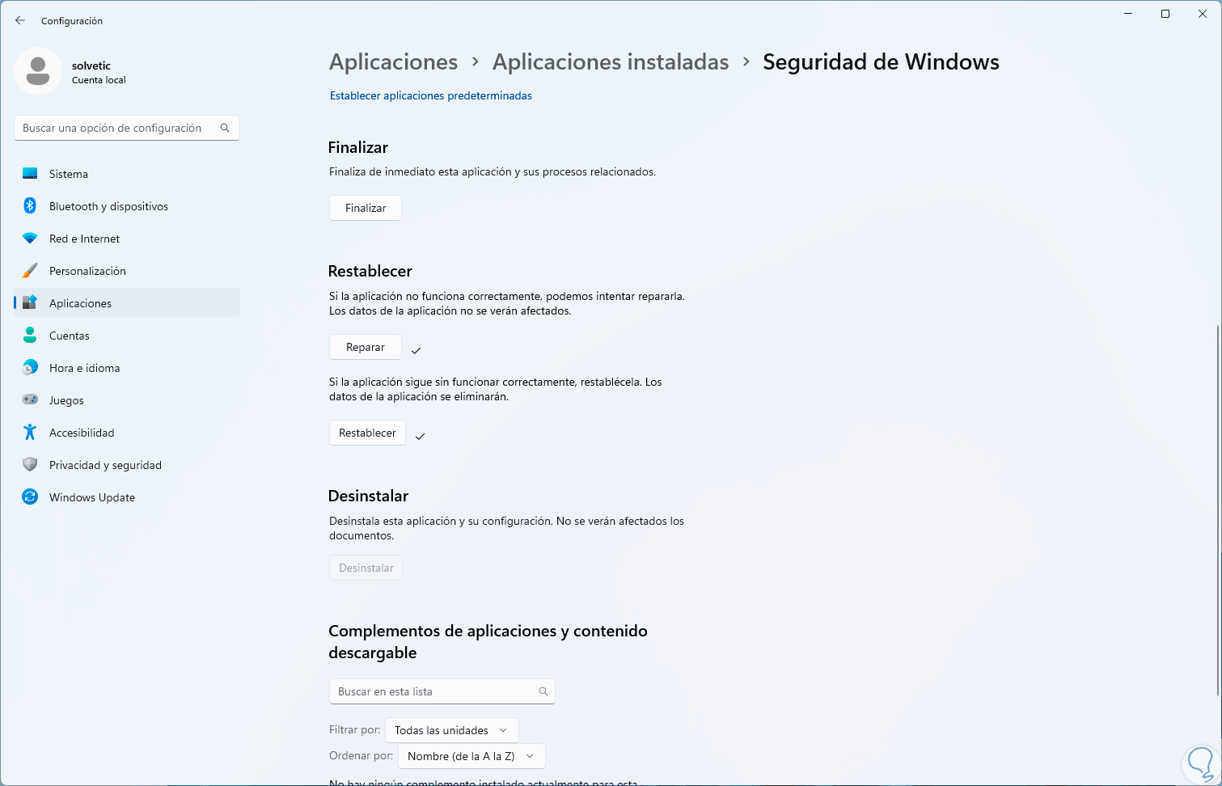Click the Reparar button
Screen dimensions: 1222x786
366,347
